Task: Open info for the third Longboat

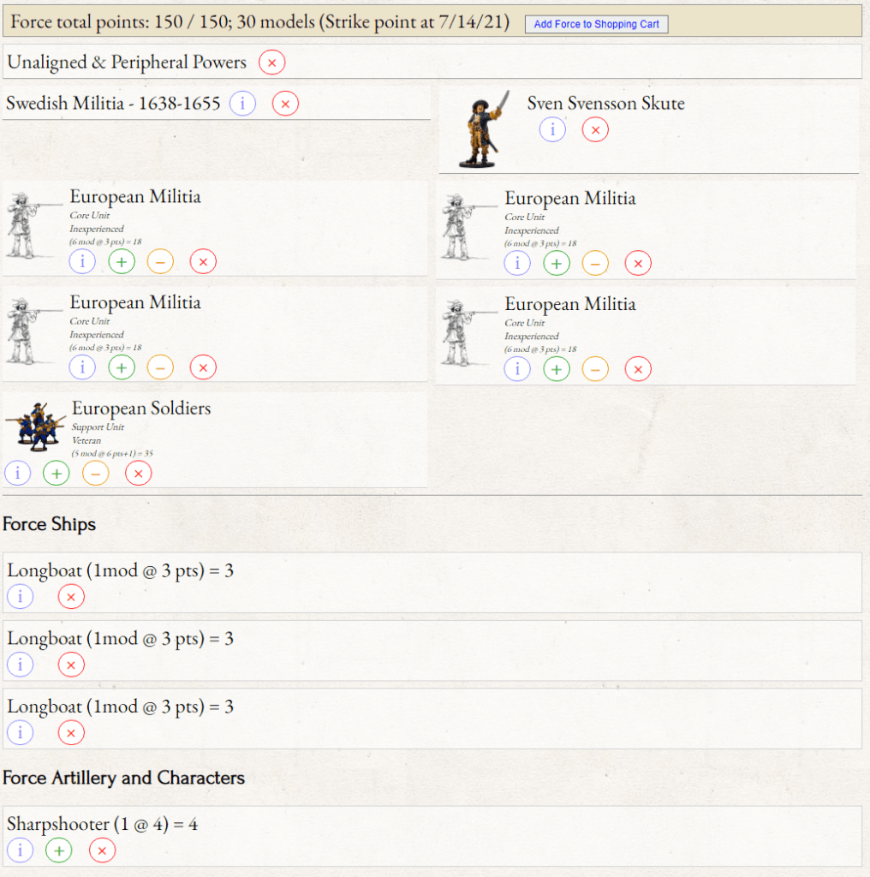Action: pyautogui.click(x=20, y=732)
